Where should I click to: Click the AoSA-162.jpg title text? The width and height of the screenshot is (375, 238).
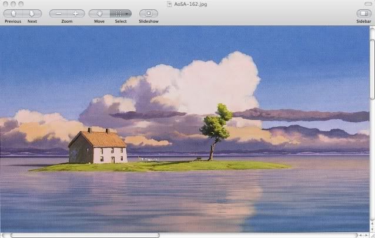pyautogui.click(x=190, y=4)
